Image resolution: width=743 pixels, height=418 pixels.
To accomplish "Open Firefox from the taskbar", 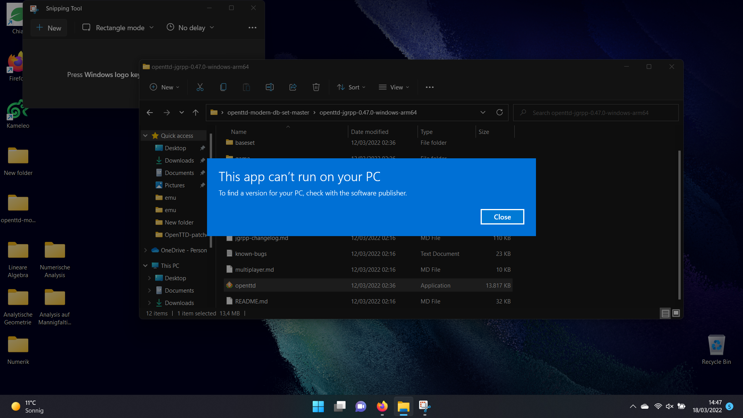I will (x=382, y=406).
